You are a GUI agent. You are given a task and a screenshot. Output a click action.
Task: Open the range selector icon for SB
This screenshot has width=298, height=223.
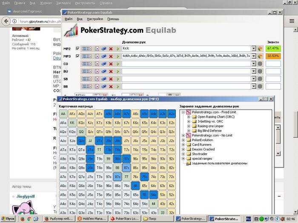(x=87, y=79)
